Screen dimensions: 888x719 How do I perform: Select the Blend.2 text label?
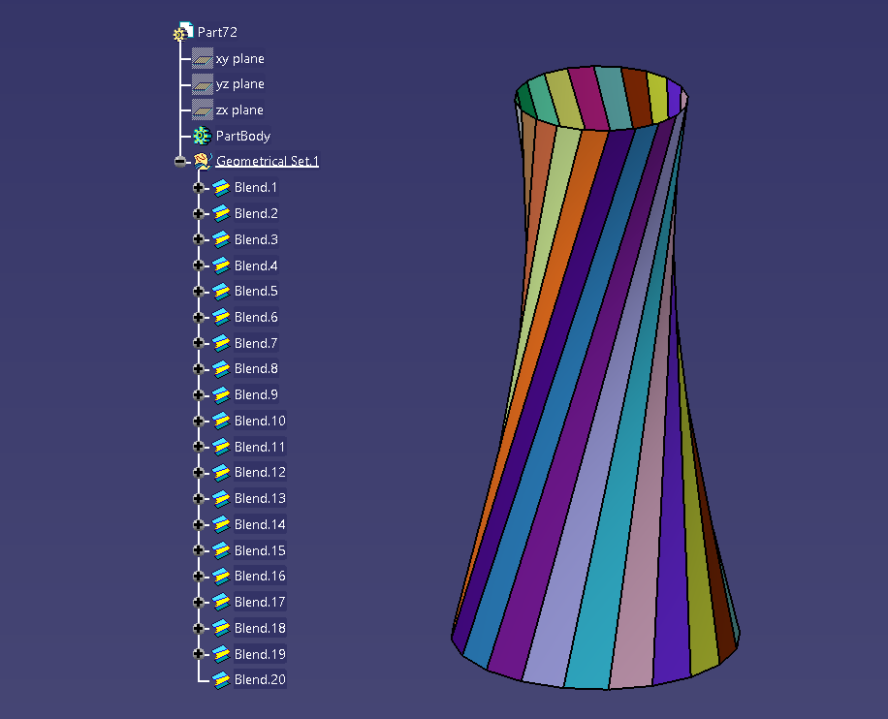tap(256, 213)
